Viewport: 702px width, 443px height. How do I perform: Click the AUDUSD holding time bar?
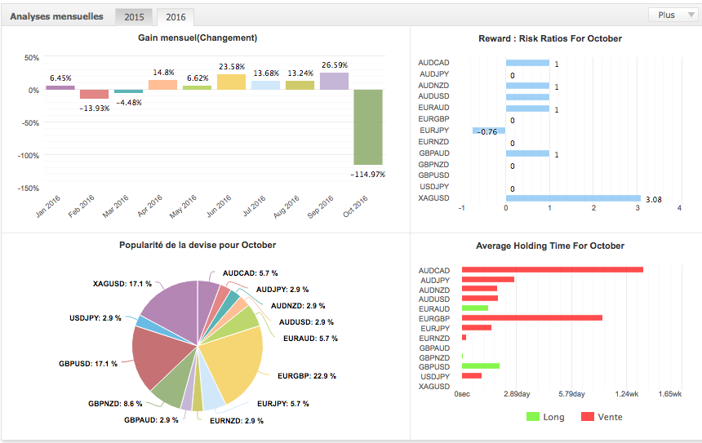[480, 299]
